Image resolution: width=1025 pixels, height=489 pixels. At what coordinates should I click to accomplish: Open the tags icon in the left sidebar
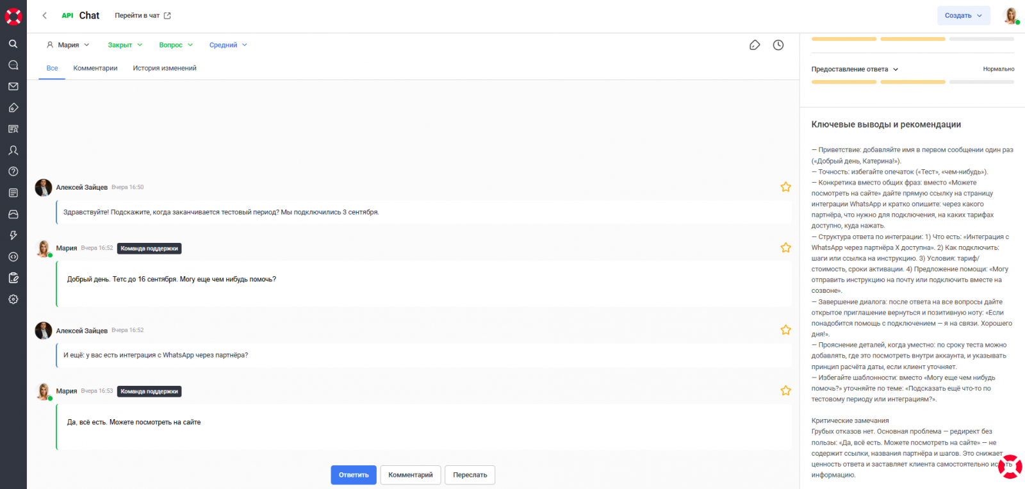[x=13, y=108]
